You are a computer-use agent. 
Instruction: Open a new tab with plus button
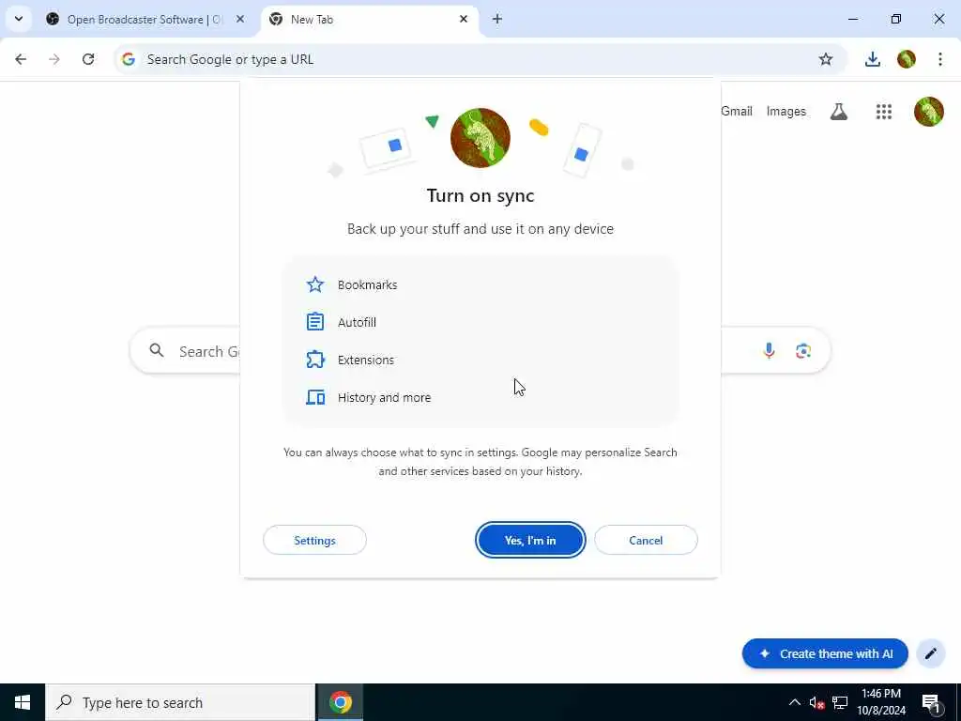click(x=497, y=19)
